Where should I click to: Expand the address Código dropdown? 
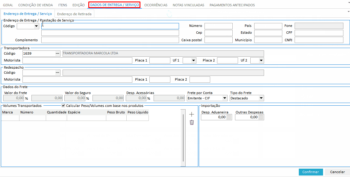(x=36, y=26)
